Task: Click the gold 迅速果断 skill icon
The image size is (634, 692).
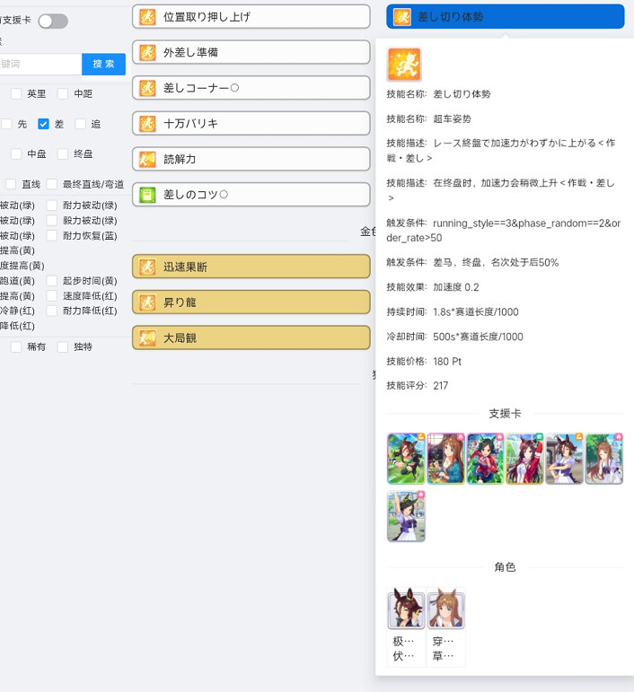Action: (148, 267)
